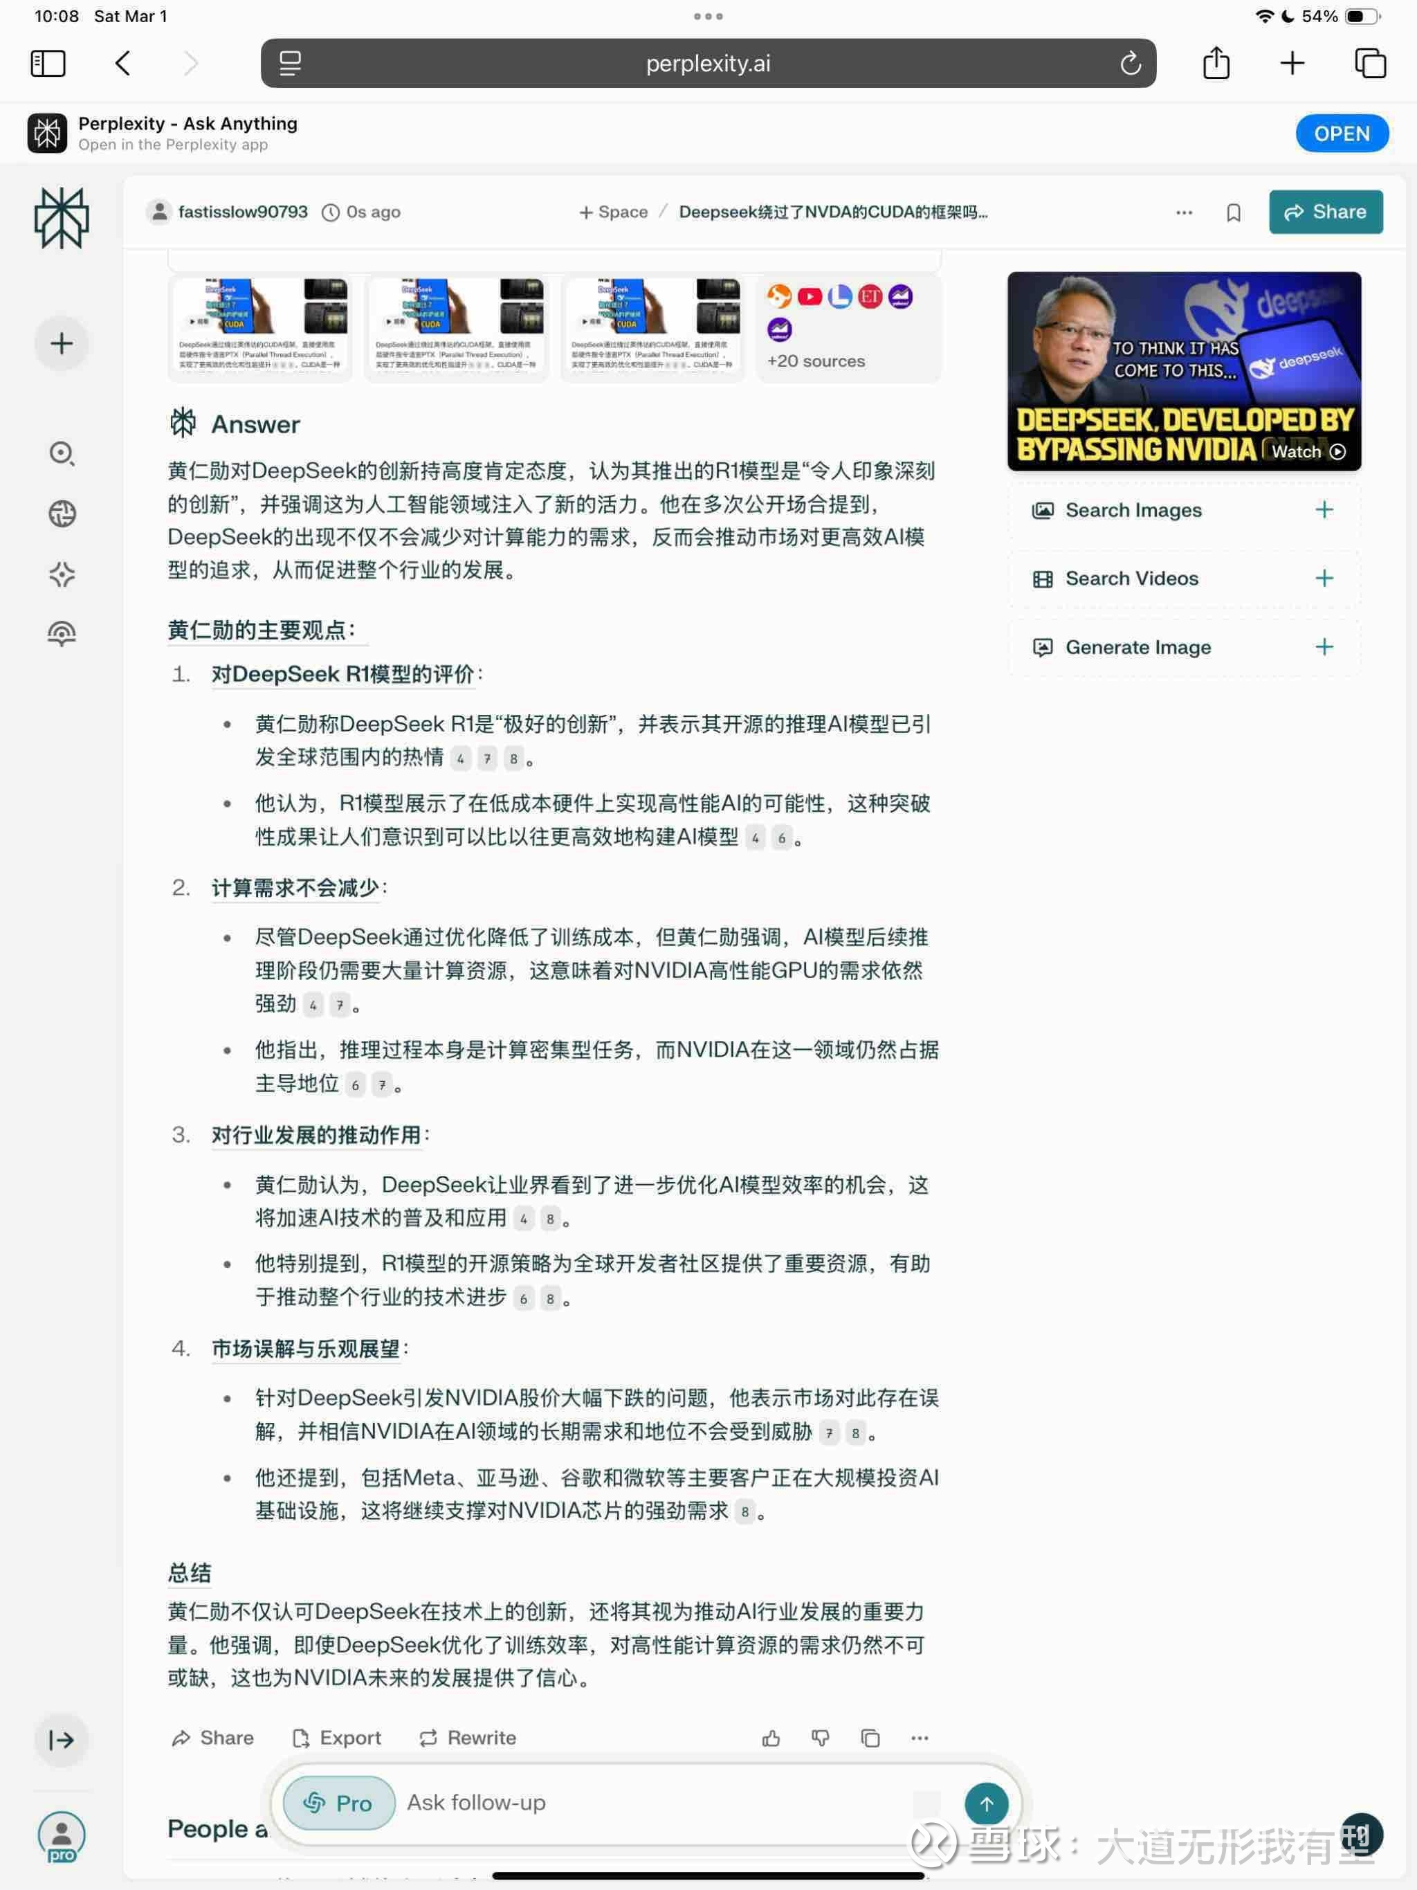
Task: Watch the DeepSeek bypassing NVIDIA video
Action: coord(1184,371)
